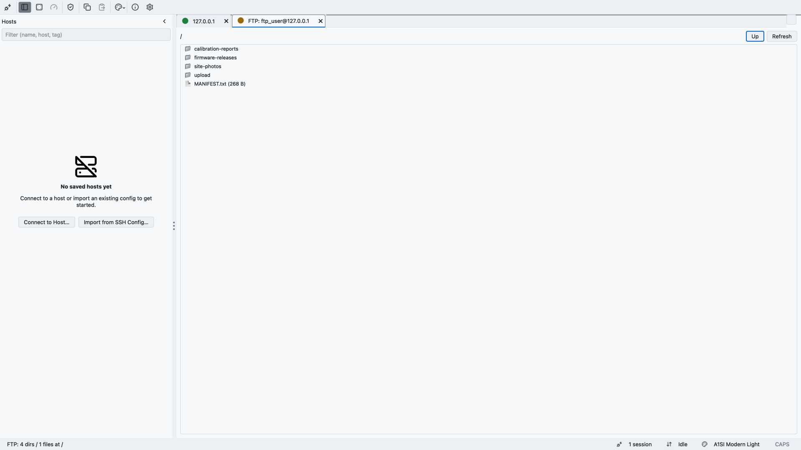Click the info circle icon
The width and height of the screenshot is (801, 450).
tap(135, 7)
